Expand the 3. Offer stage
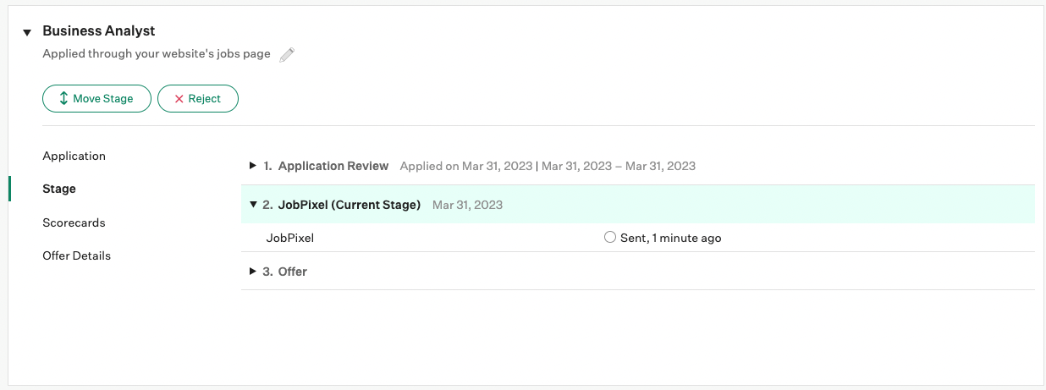This screenshot has height=390, width=1046. coord(253,272)
